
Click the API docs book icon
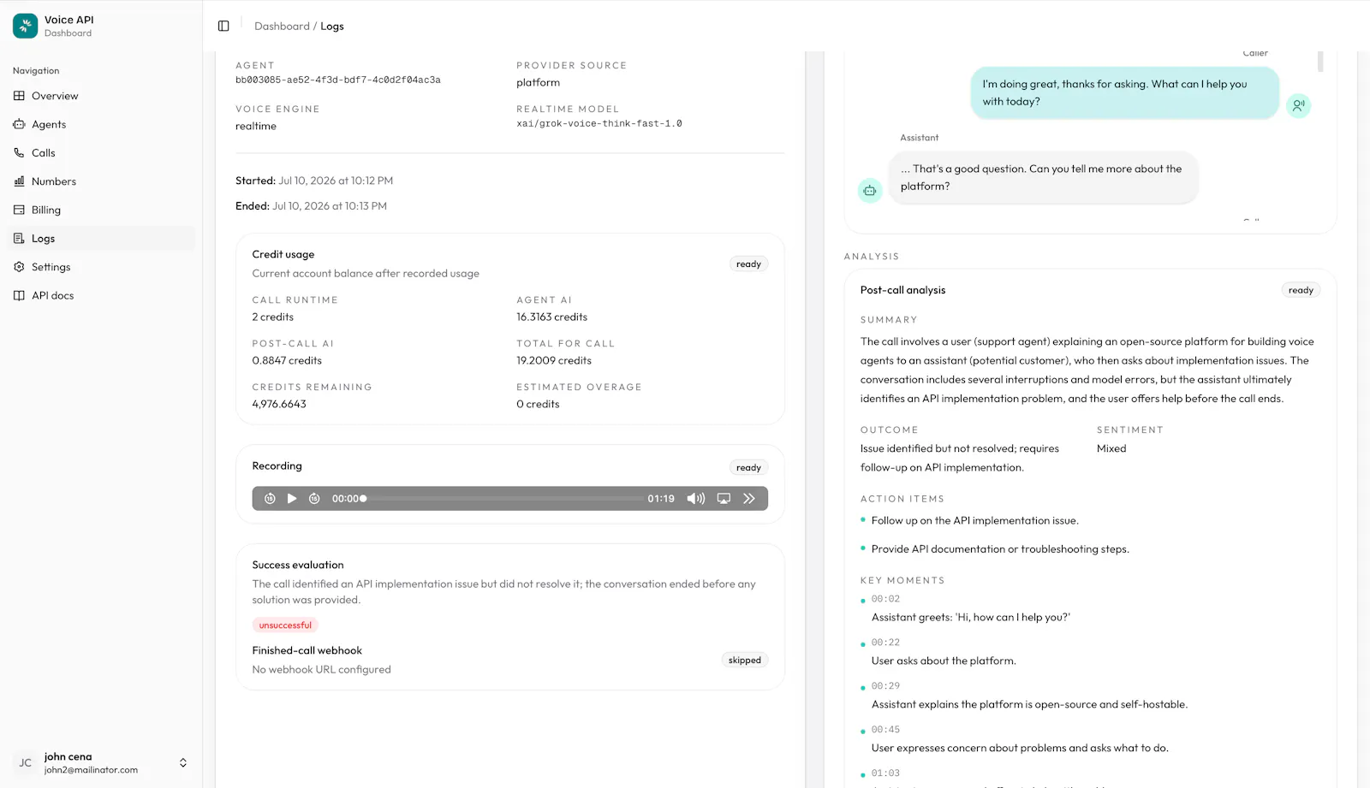(x=19, y=295)
